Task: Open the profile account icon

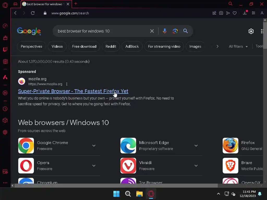Action: pyautogui.click(x=262, y=13)
